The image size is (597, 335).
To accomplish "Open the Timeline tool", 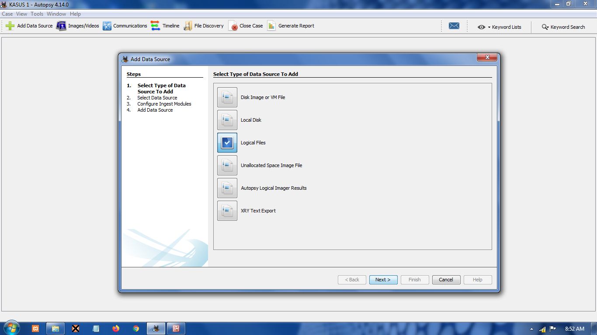I will (155, 26).
